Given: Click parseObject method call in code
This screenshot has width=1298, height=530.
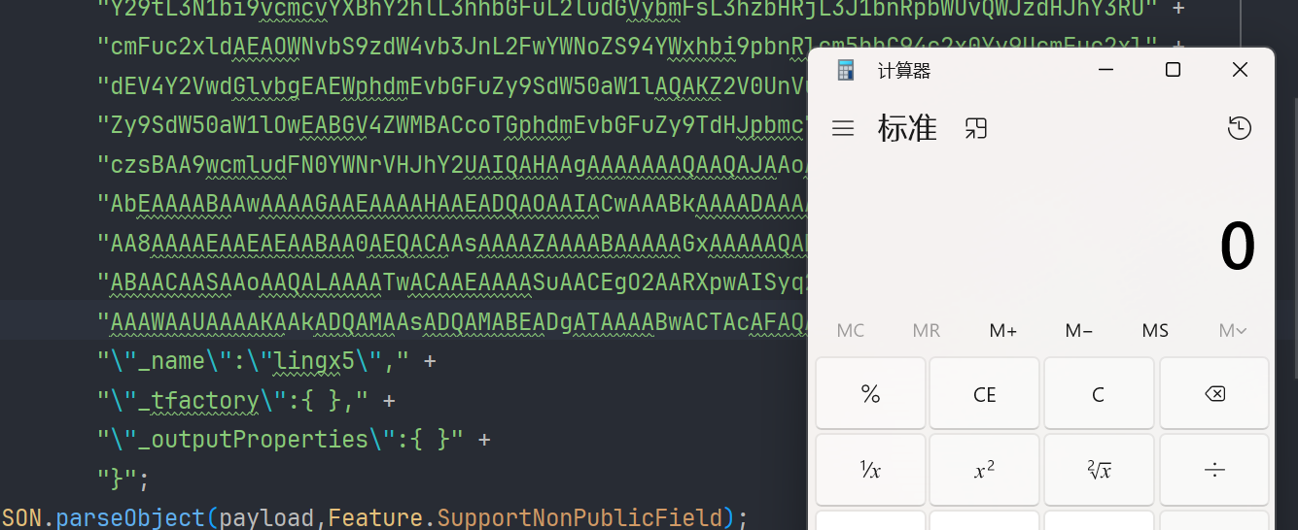Looking at the screenshot, I should click(x=131, y=516).
